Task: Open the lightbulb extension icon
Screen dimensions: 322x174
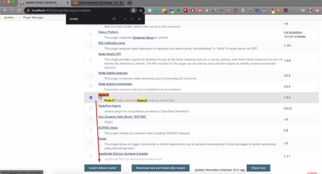Action: click(x=236, y=10)
